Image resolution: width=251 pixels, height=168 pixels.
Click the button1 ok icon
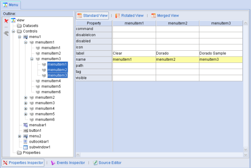tap(25, 130)
